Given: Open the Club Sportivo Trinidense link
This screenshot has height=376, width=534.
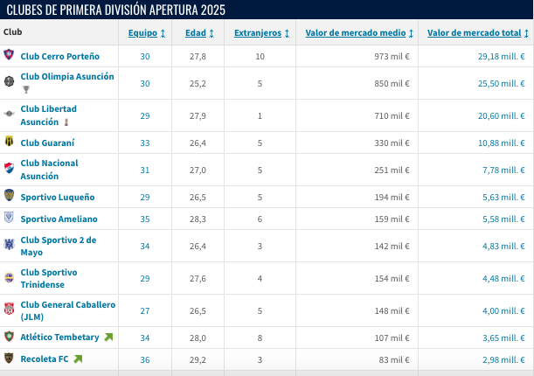Looking at the screenshot, I should [x=49, y=278].
